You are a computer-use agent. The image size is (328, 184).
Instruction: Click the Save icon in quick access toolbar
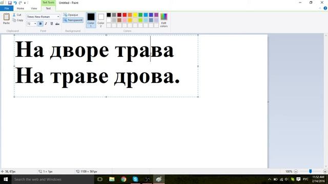[x=10, y=3]
